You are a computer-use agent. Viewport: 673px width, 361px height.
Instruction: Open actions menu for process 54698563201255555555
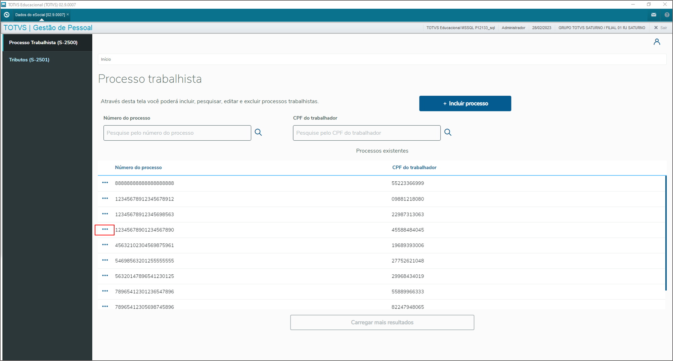pyautogui.click(x=105, y=260)
